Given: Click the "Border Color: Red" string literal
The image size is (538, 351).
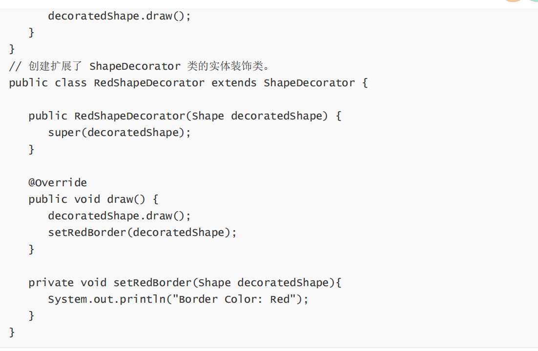Looking at the screenshot, I should [234, 299].
